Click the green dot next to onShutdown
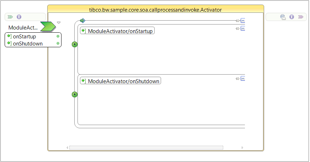This screenshot has height=162, width=310. 58,43
